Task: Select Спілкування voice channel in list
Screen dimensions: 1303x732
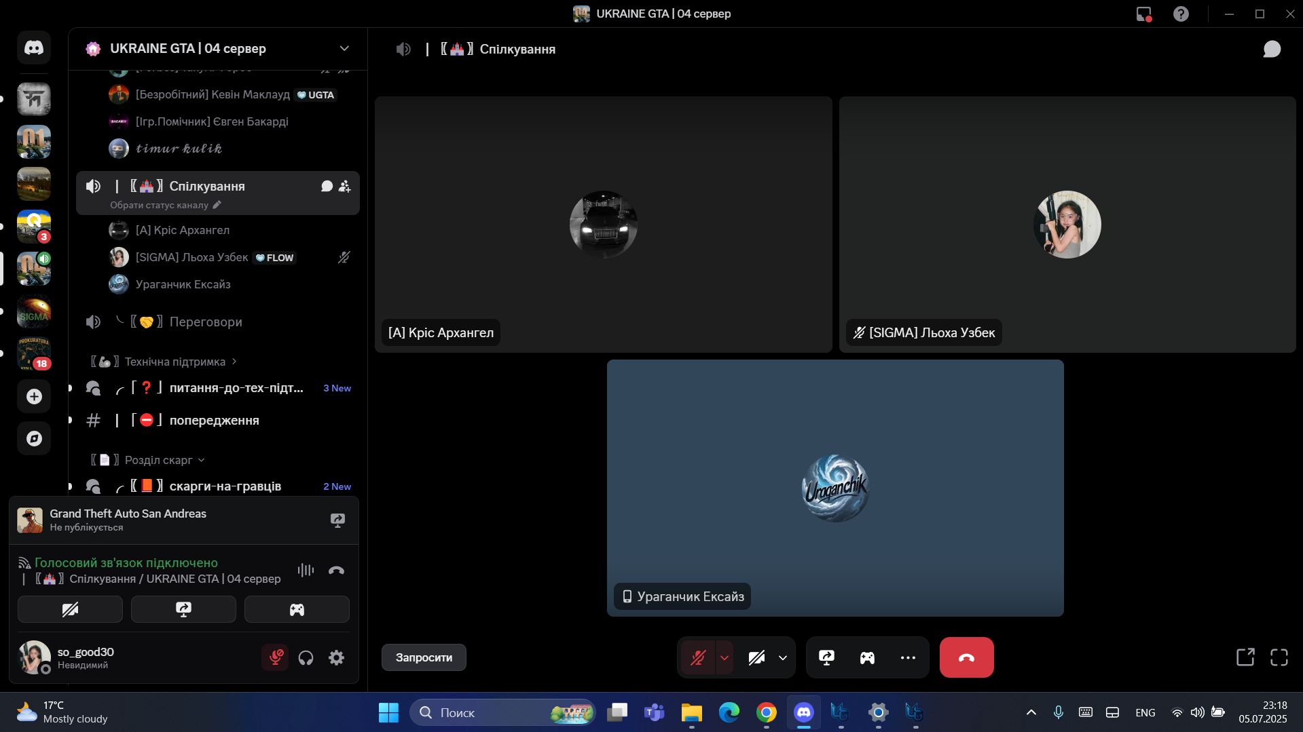Action: [x=217, y=193]
